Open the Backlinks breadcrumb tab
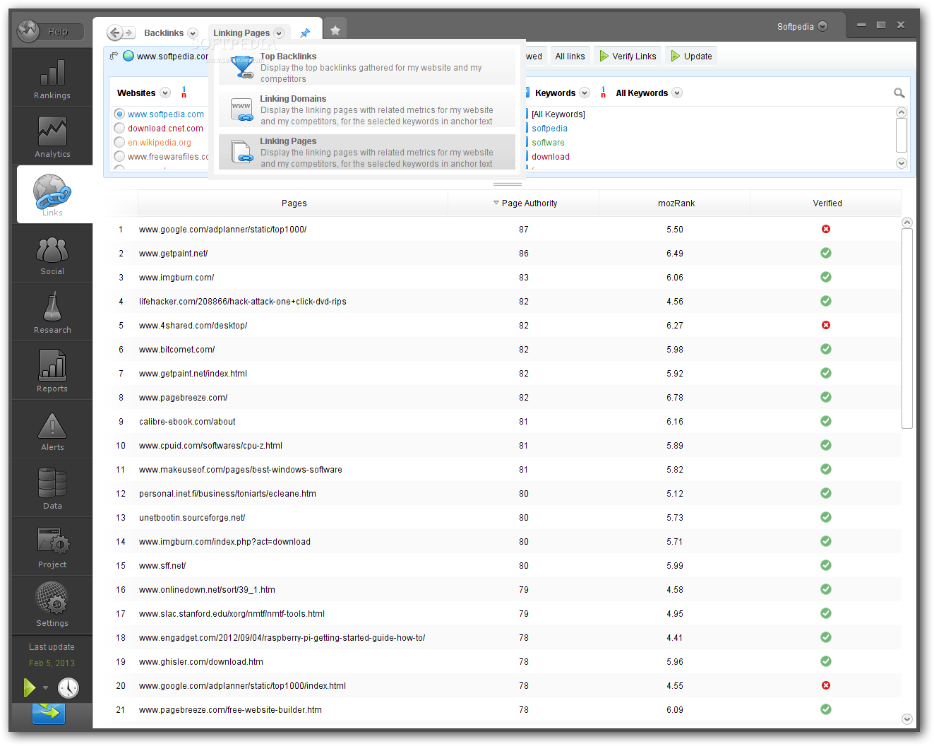 (x=164, y=33)
